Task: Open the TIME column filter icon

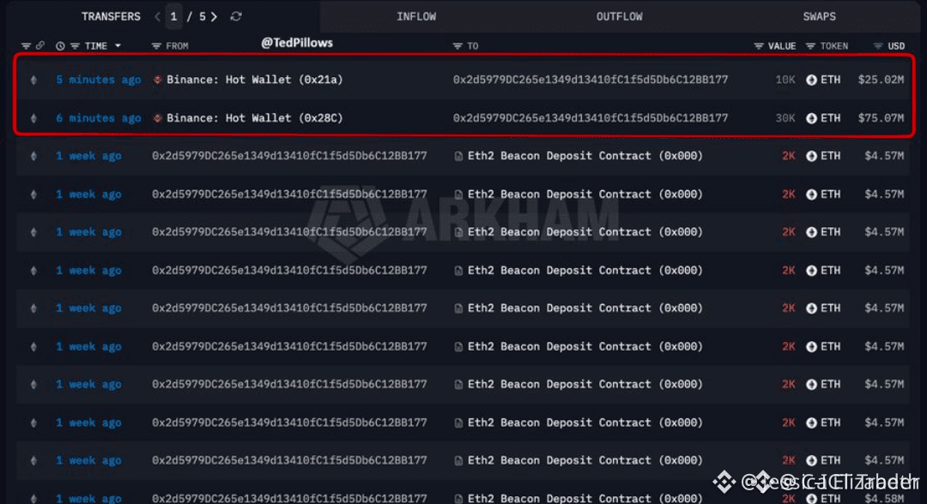Action: tap(75, 46)
